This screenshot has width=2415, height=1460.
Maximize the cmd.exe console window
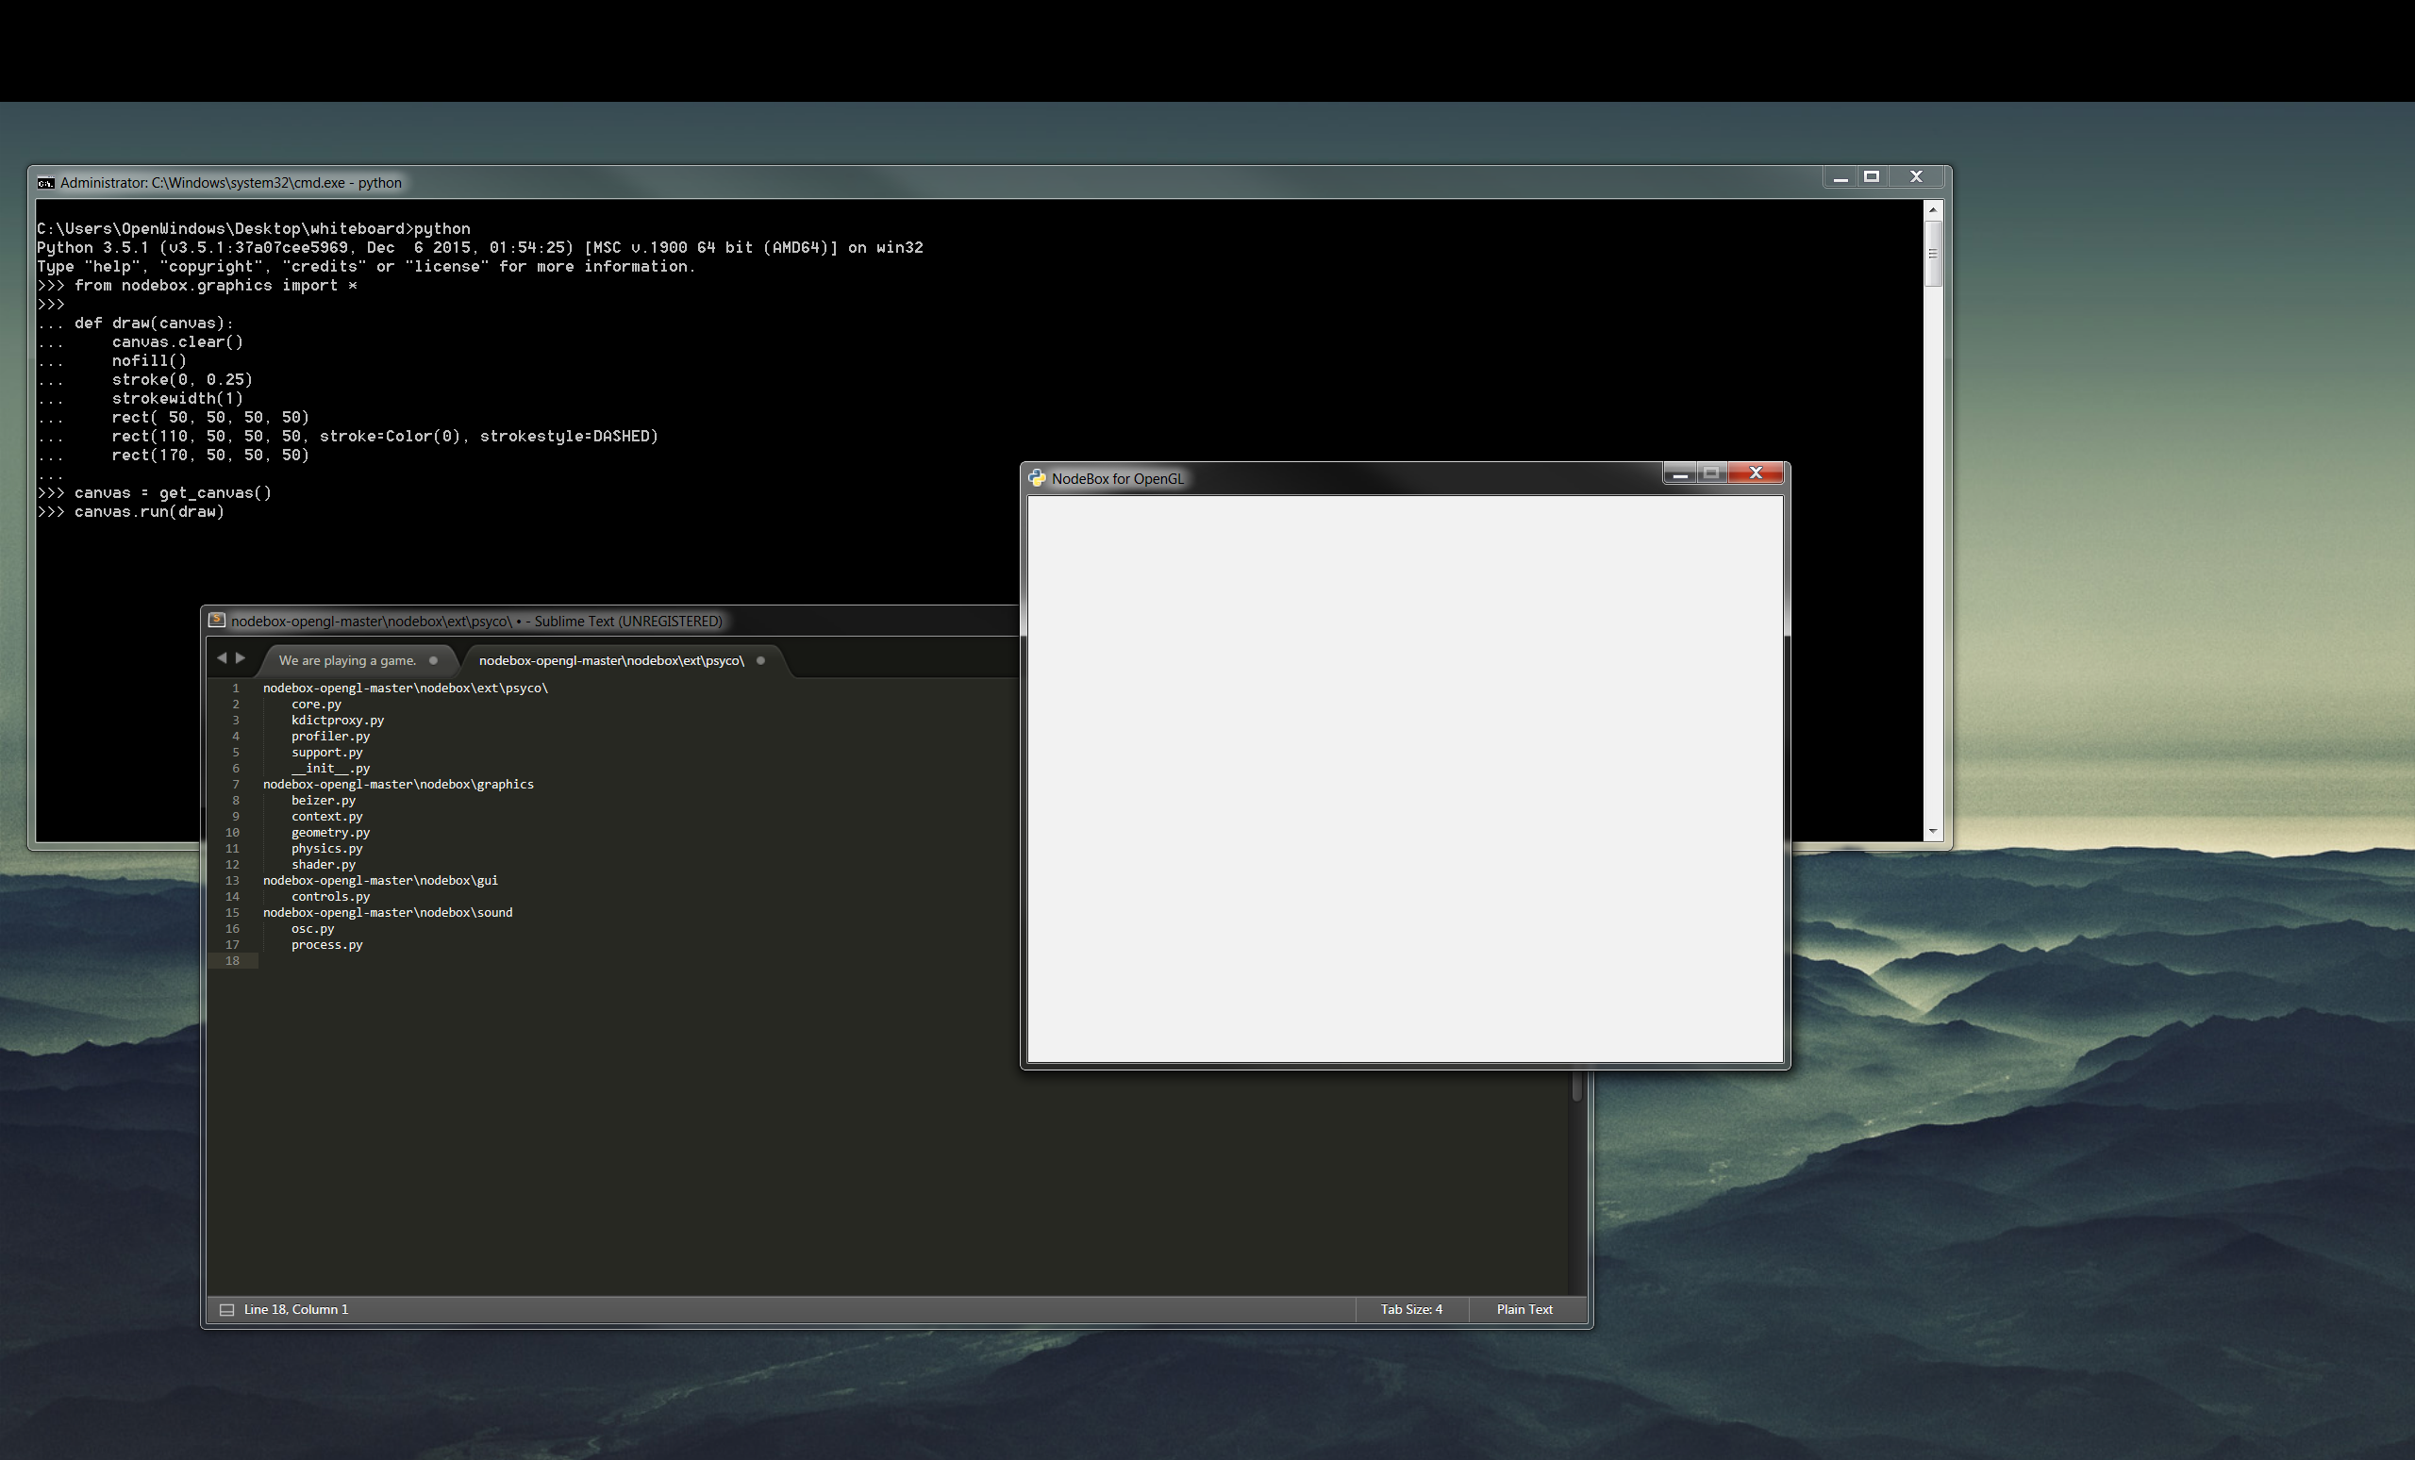coord(1871,176)
